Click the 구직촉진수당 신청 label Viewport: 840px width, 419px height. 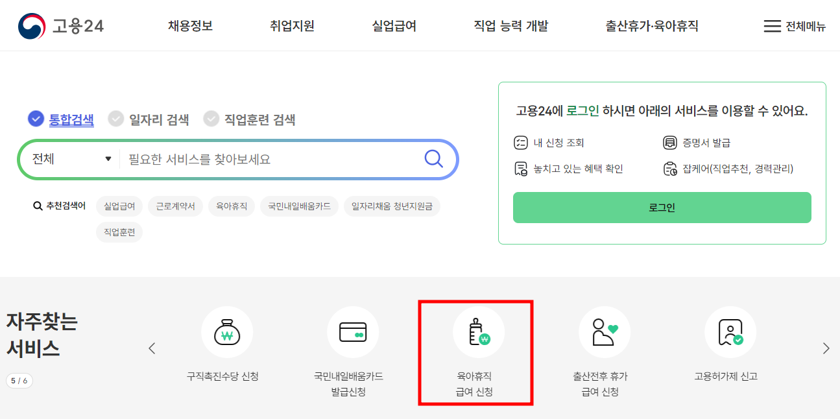(222, 376)
